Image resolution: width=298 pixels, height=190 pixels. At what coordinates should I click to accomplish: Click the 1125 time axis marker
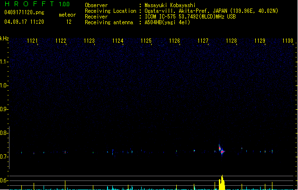pyautogui.click(x=146, y=41)
